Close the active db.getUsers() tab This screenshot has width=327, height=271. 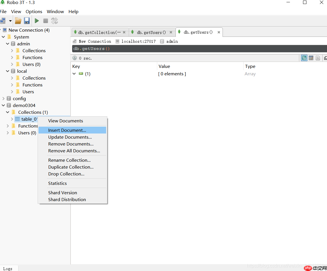[219, 33]
